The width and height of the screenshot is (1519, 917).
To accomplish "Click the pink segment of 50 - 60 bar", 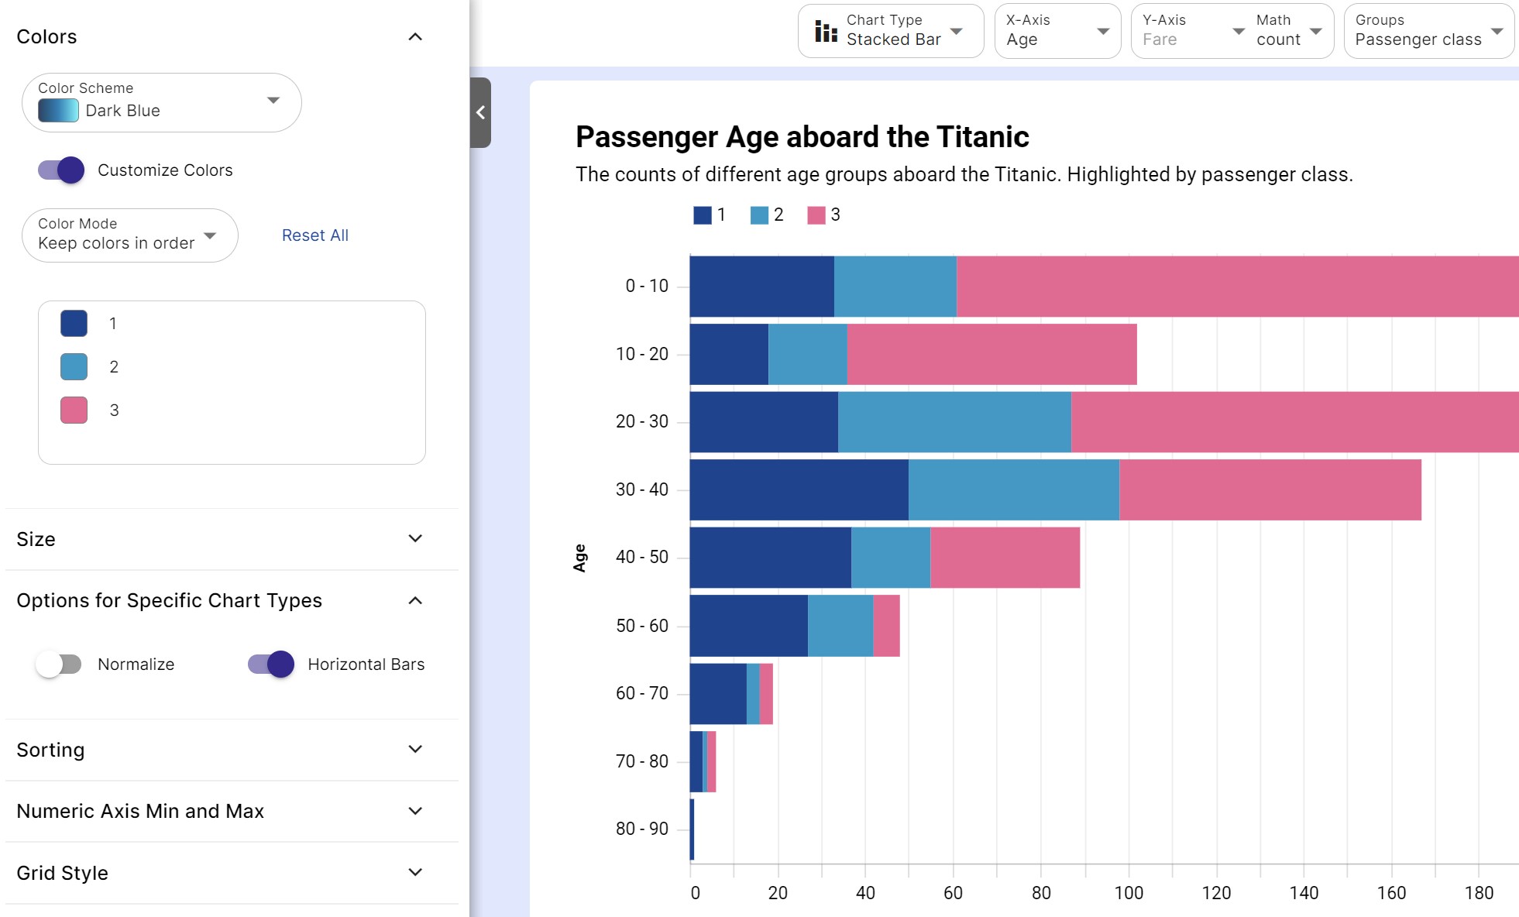I will point(886,626).
